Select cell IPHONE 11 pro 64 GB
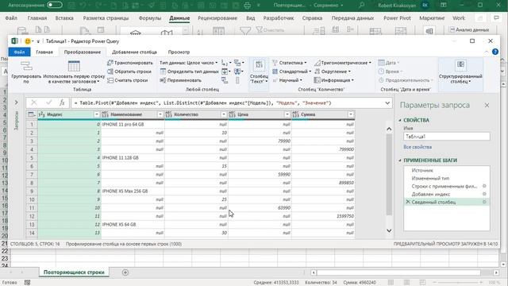Viewport: 508px width, 286px height. [133, 125]
